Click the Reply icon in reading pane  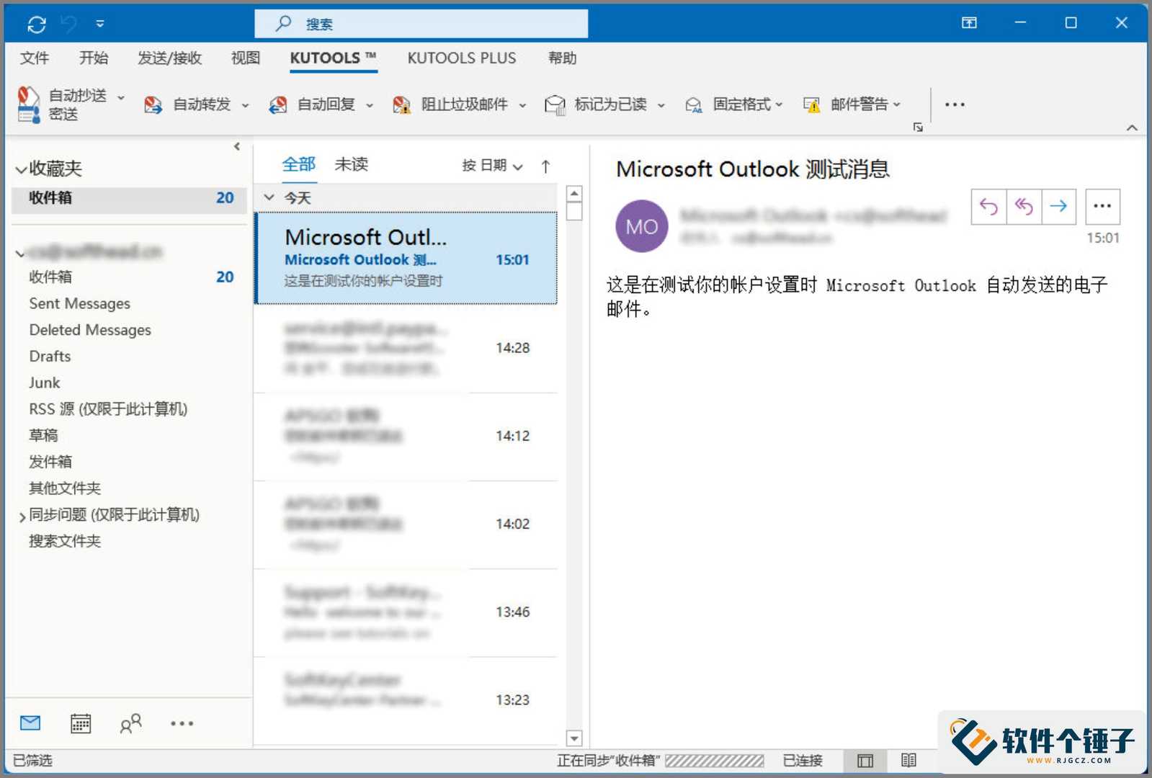click(x=988, y=207)
